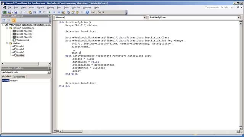Close the Properties panel
The width and height of the screenshot is (244, 137).
pos(50,68)
